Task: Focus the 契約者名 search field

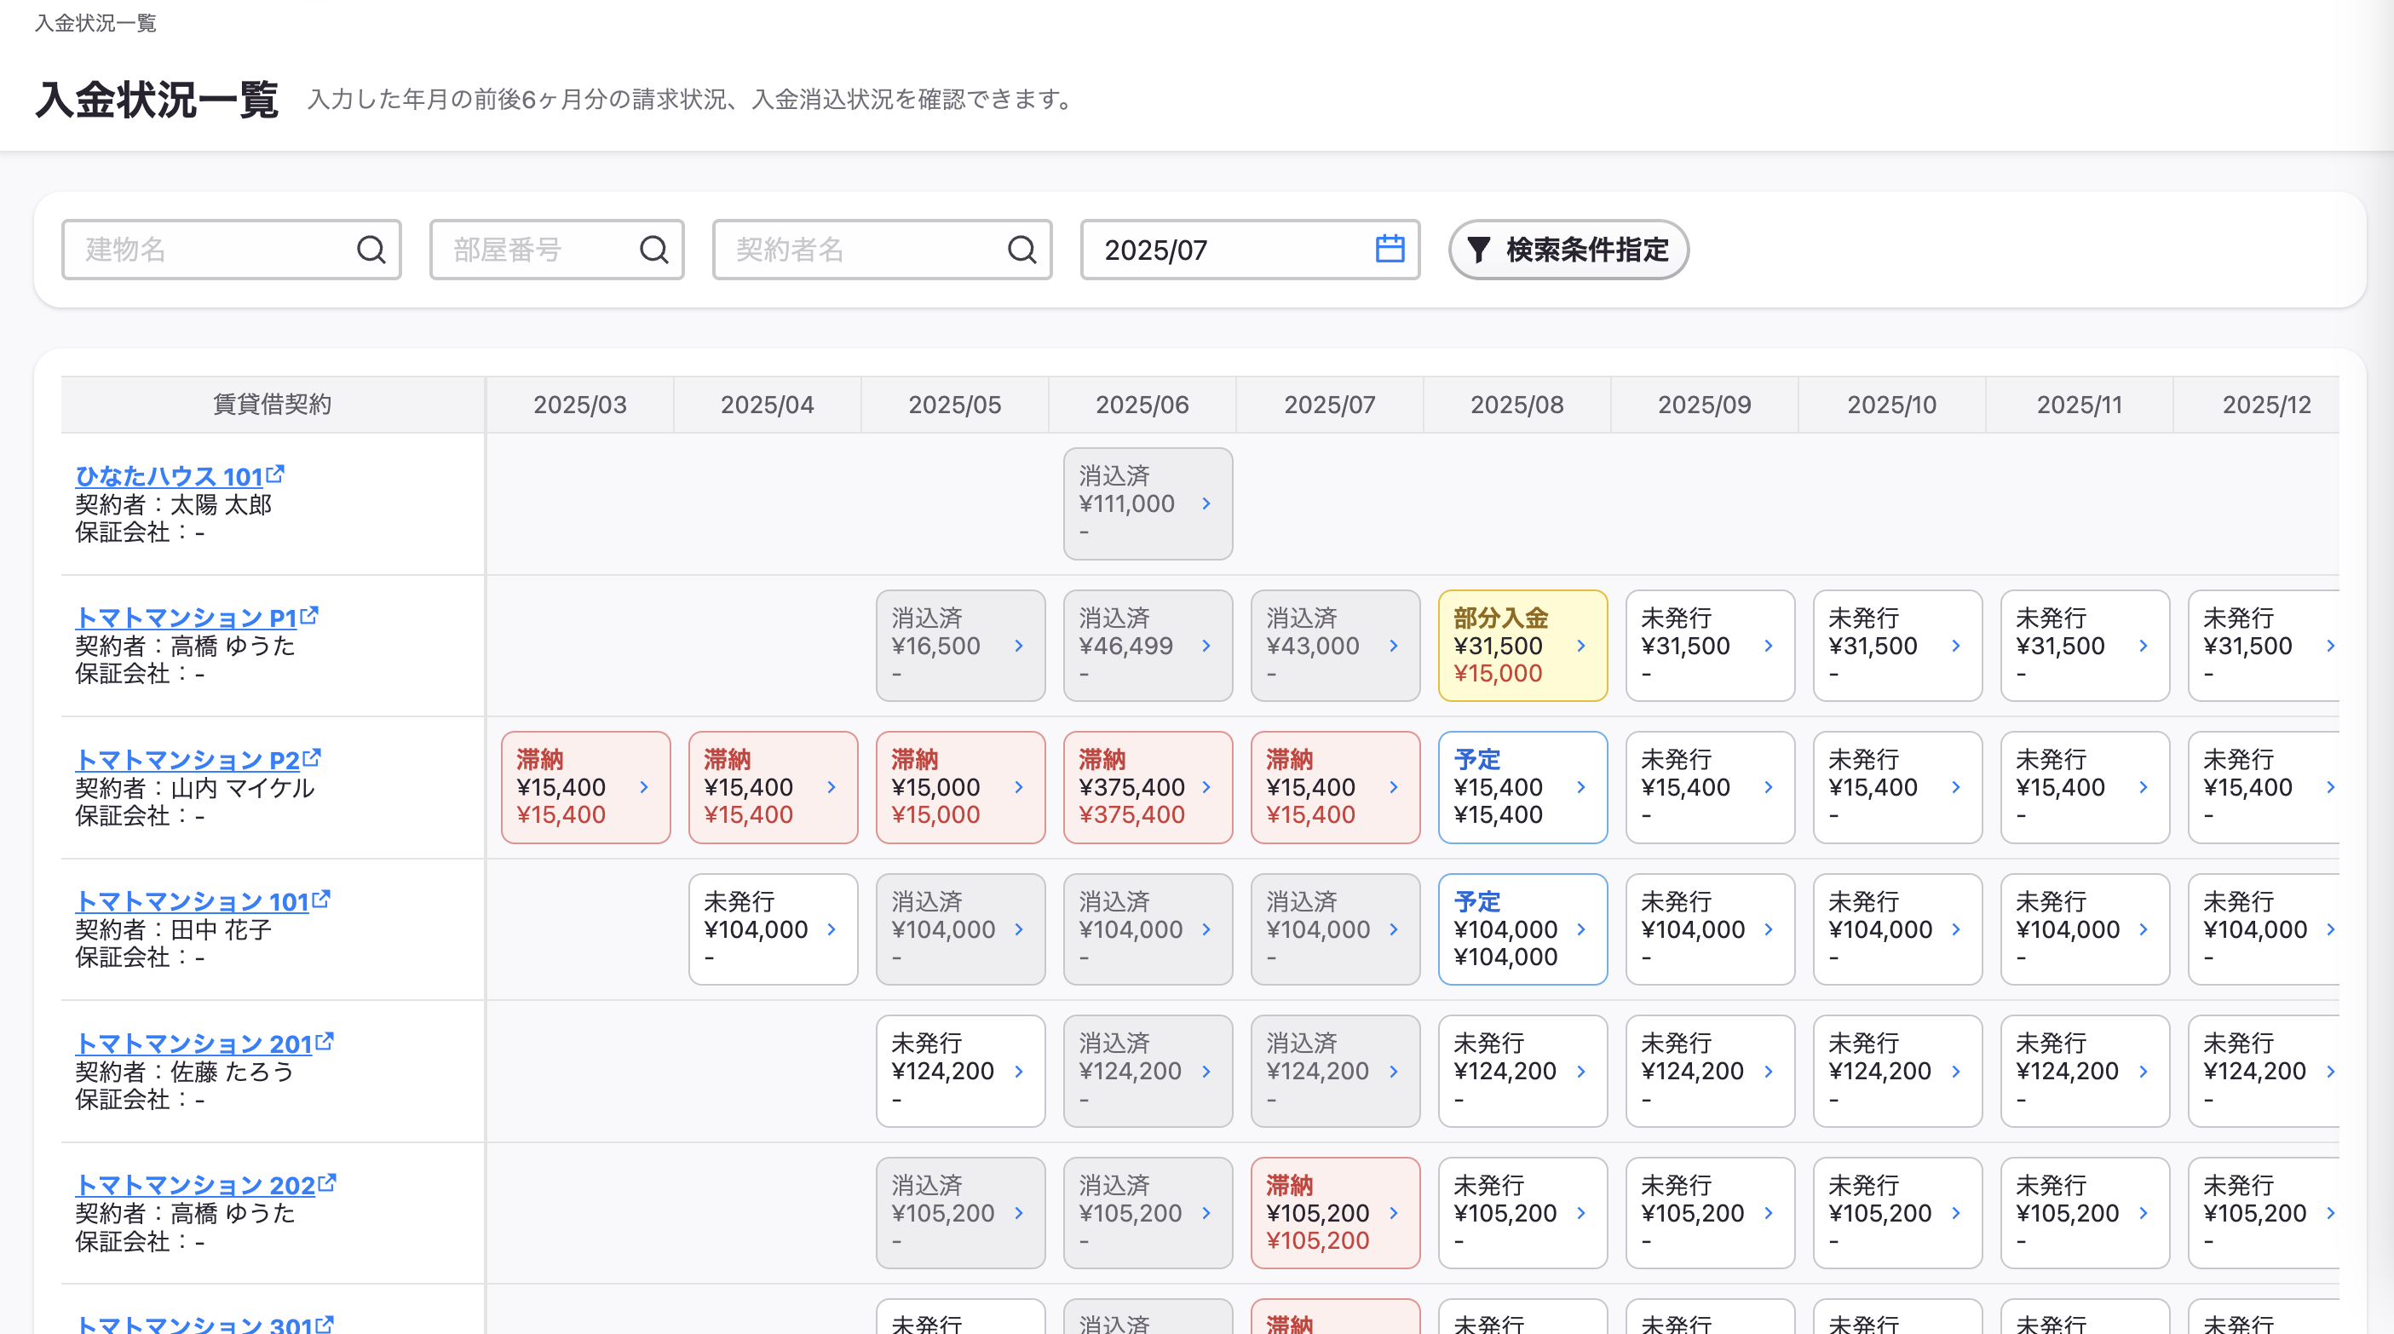Action: click(882, 249)
